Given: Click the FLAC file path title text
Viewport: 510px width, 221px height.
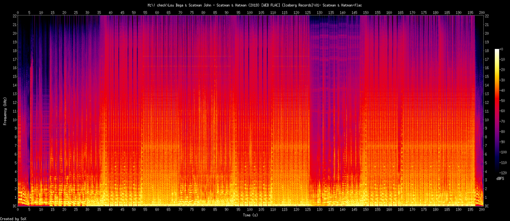Looking at the screenshot, I should pos(255,5).
